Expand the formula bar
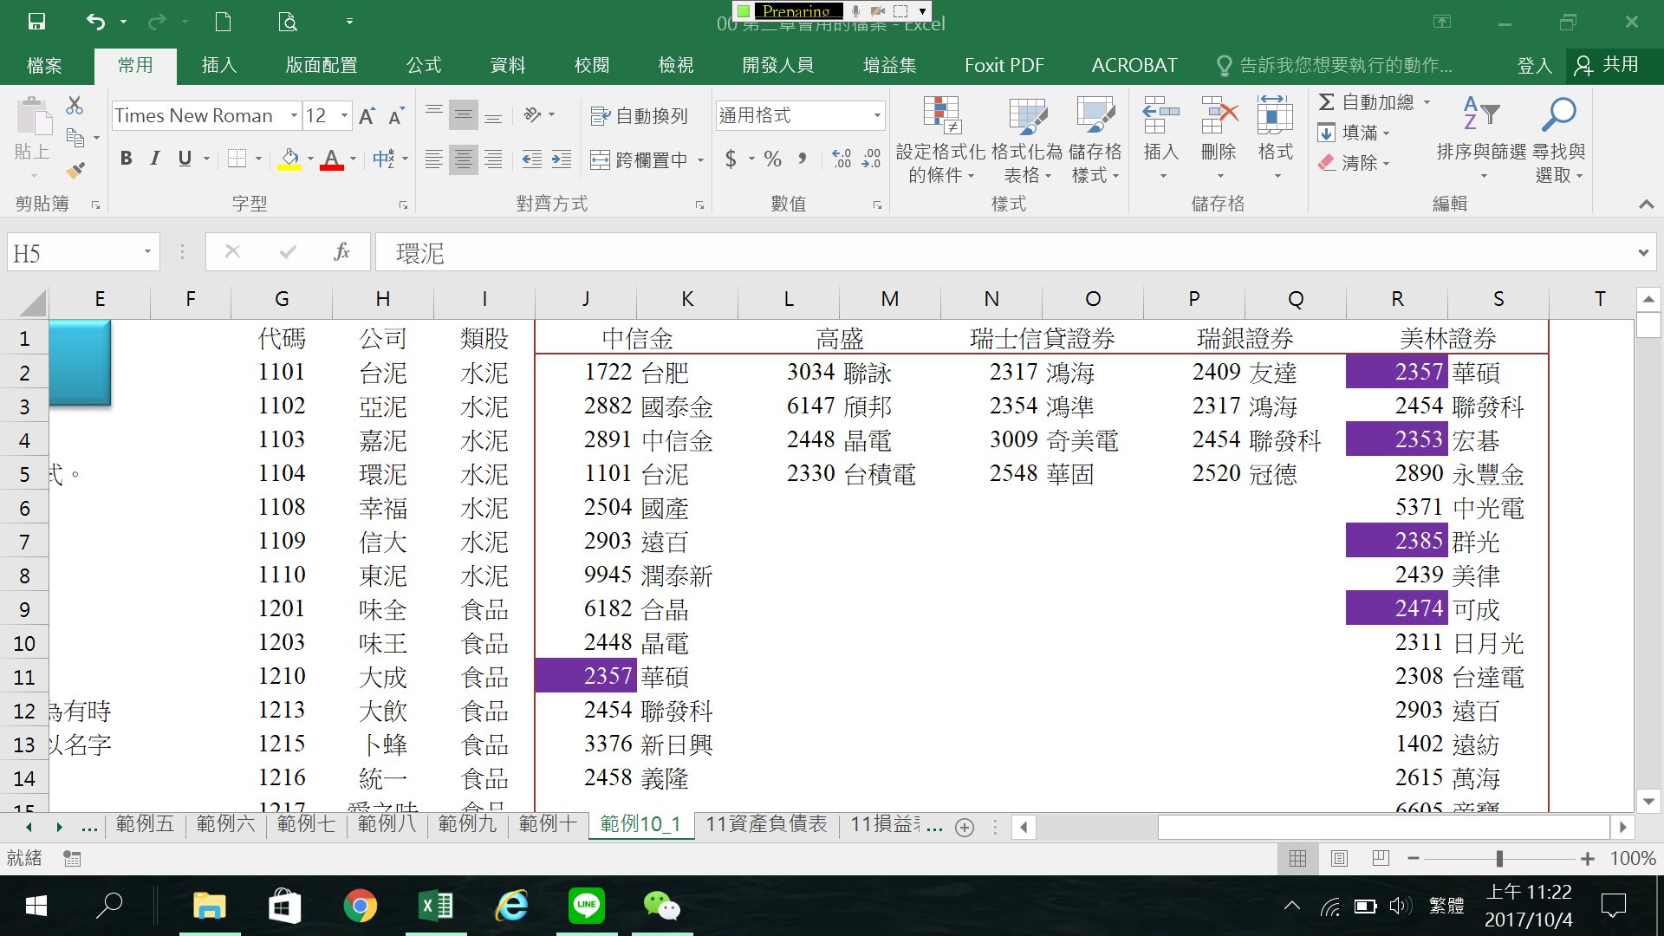Screen dimensions: 1664x936 click(1642, 253)
